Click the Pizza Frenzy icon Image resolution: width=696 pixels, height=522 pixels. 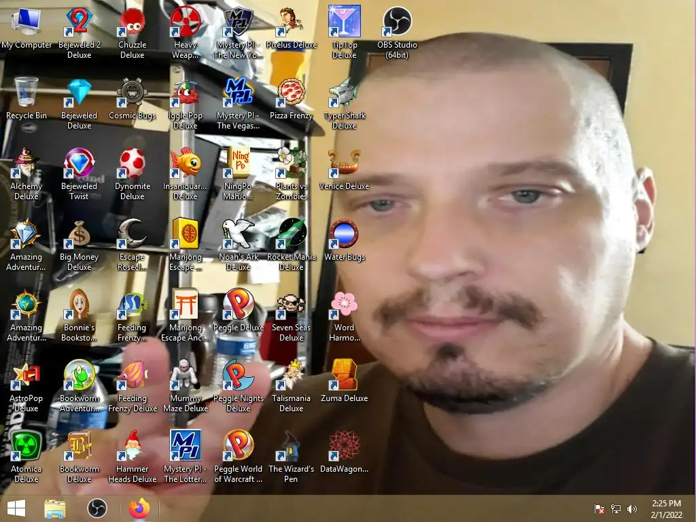coord(291,99)
